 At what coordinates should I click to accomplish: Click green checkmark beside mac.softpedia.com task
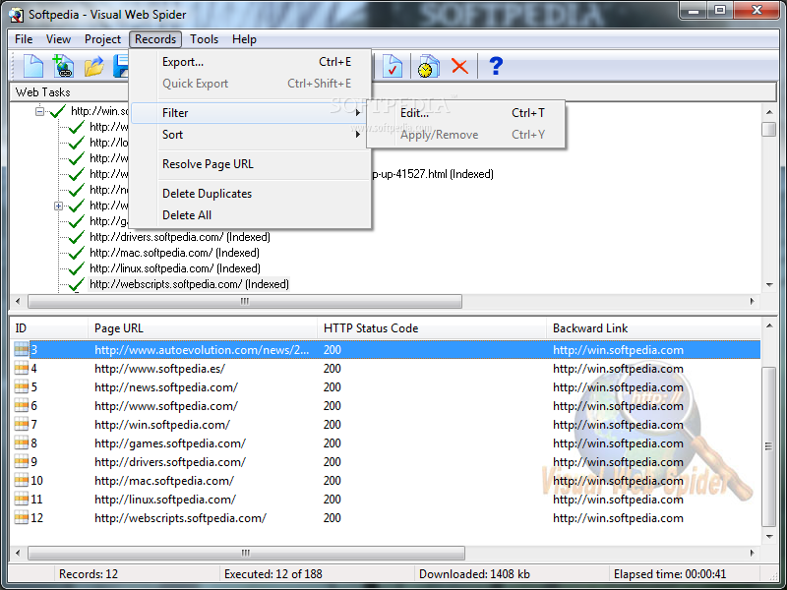pyautogui.click(x=76, y=253)
